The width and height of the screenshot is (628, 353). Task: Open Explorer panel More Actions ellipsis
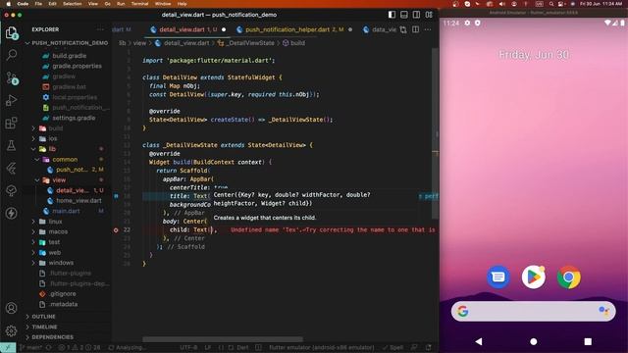(100, 29)
